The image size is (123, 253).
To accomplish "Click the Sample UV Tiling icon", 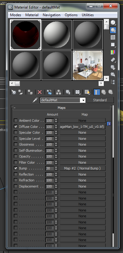I will (113, 45).
